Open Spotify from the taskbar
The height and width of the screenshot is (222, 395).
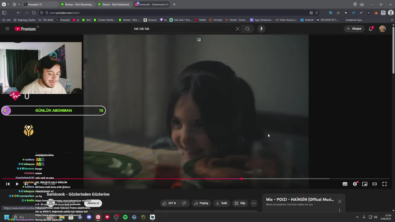[x=125, y=217]
